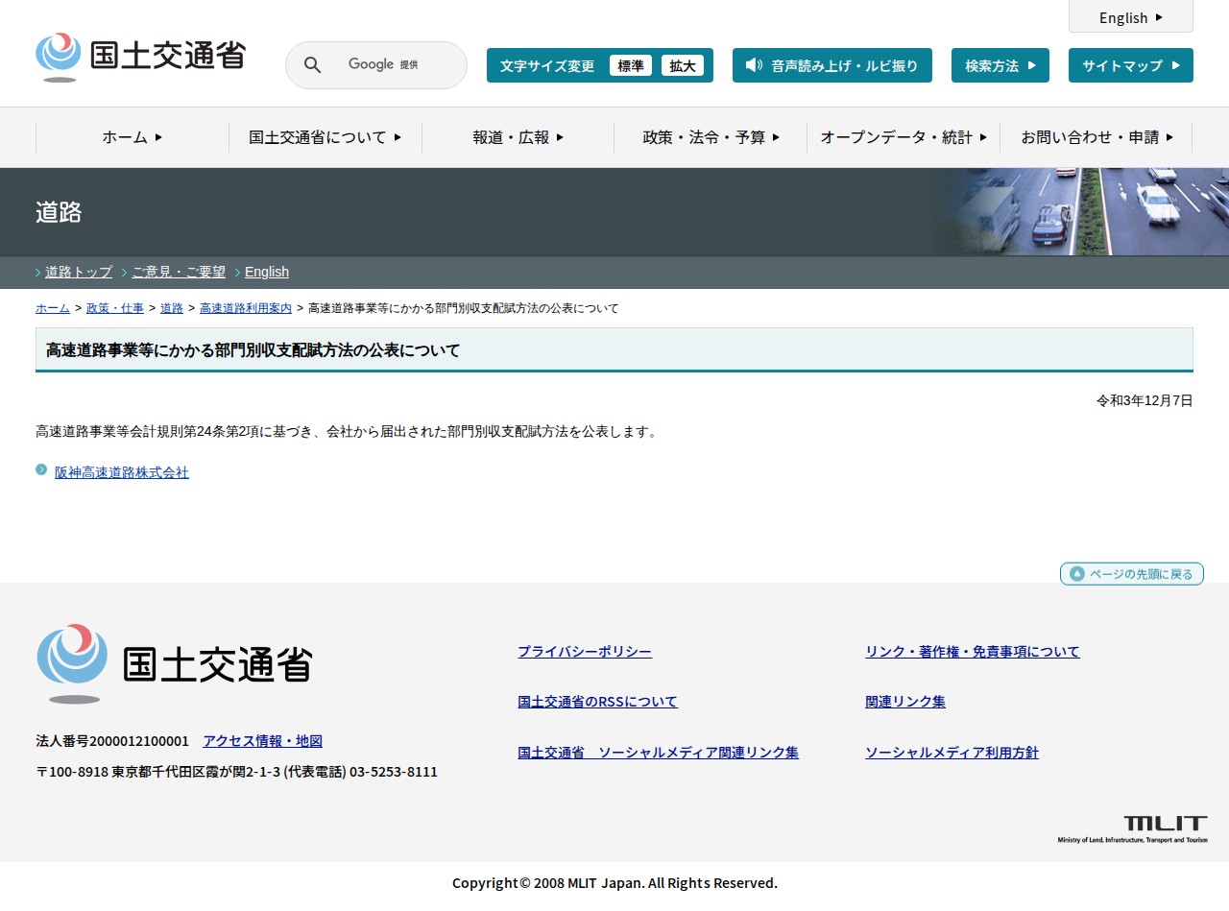
Task: Click the ページの先頭に戻る icon button
Action: pos(1131,574)
